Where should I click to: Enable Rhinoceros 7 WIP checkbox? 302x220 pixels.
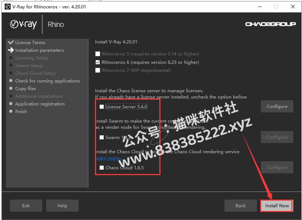(x=98, y=70)
